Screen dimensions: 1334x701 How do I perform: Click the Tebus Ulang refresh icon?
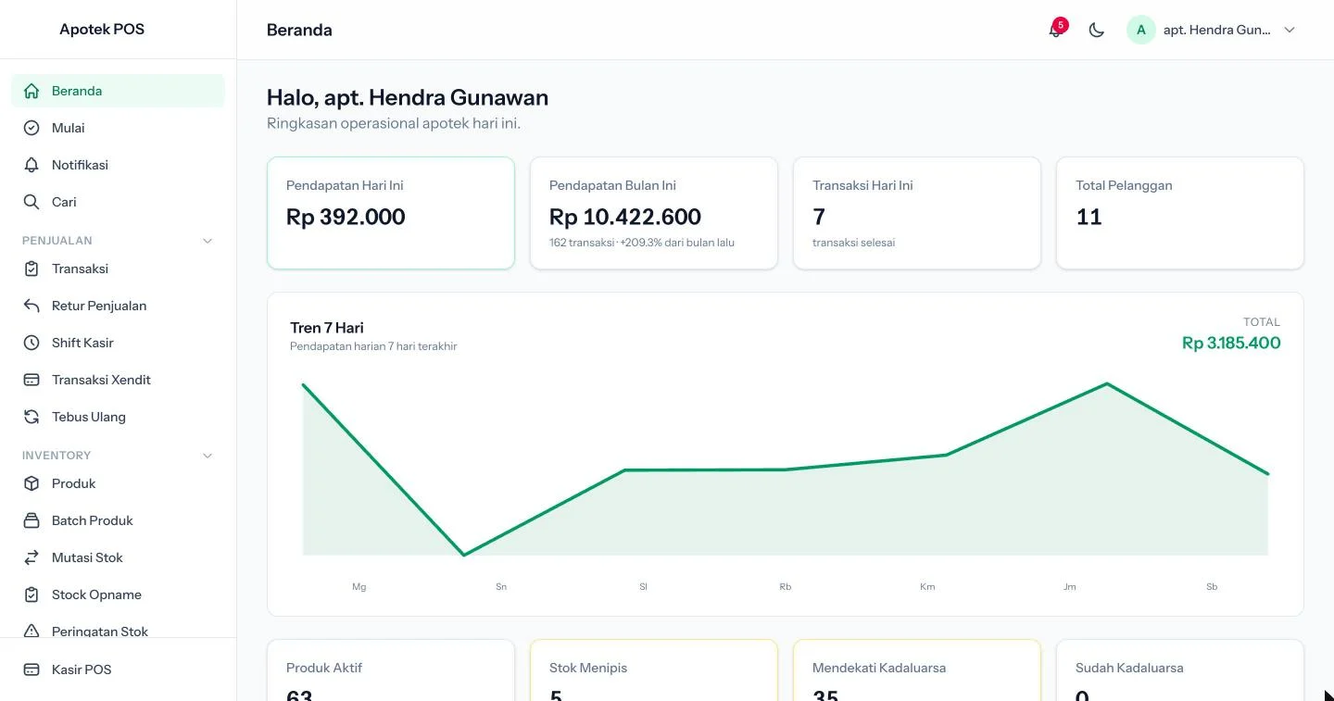pyautogui.click(x=31, y=417)
